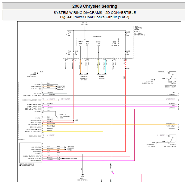Click the "TAN/YEL" wire color label
This screenshot has height=182, width=185.
[50, 130]
